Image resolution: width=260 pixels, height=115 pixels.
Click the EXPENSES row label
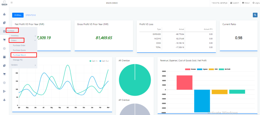pos(157,34)
